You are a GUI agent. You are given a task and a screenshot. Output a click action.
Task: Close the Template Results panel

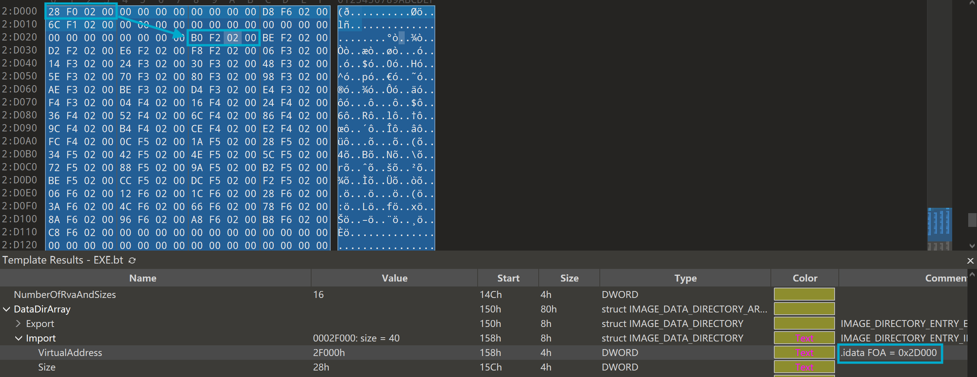(x=970, y=261)
